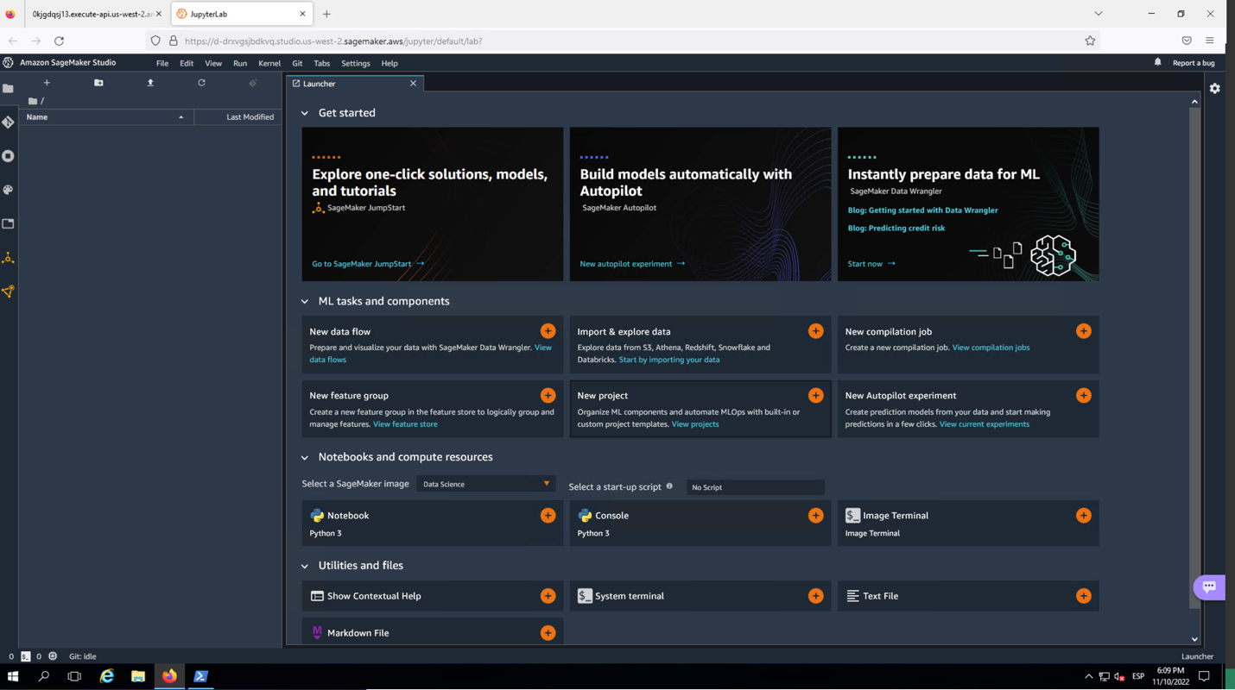Open the Git menu

click(297, 63)
